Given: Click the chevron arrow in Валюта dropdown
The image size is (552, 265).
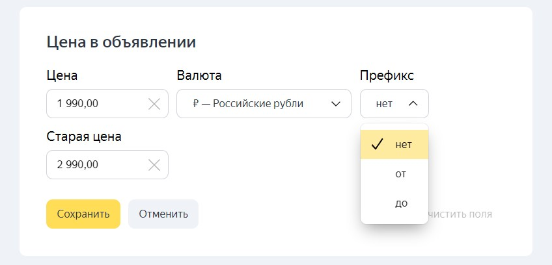Looking at the screenshot, I should tap(336, 104).
